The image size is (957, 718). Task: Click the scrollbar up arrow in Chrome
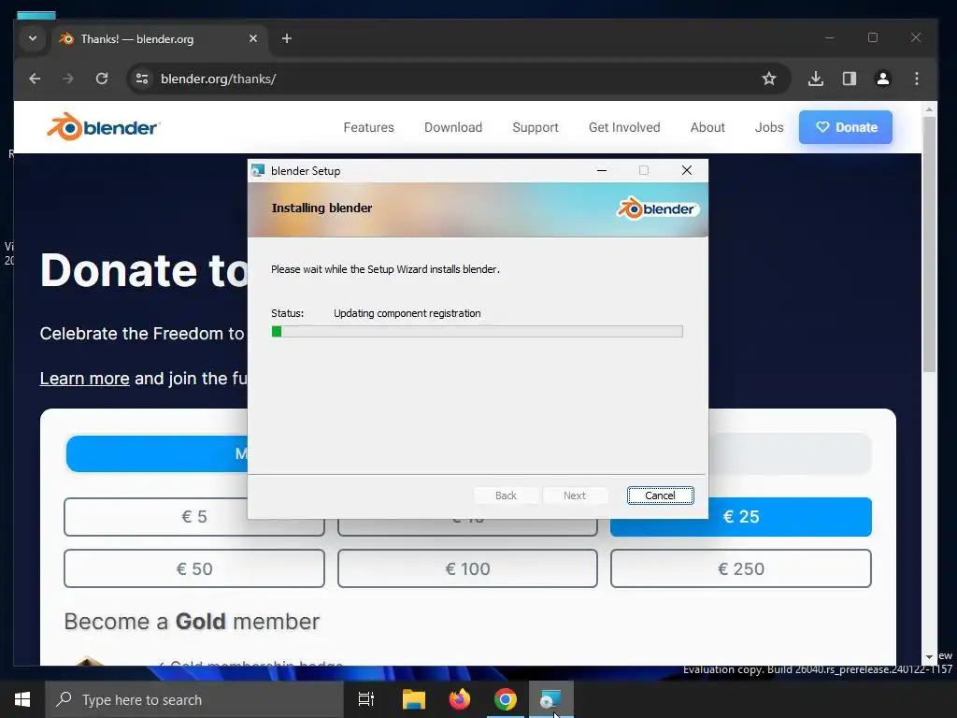[x=929, y=110]
